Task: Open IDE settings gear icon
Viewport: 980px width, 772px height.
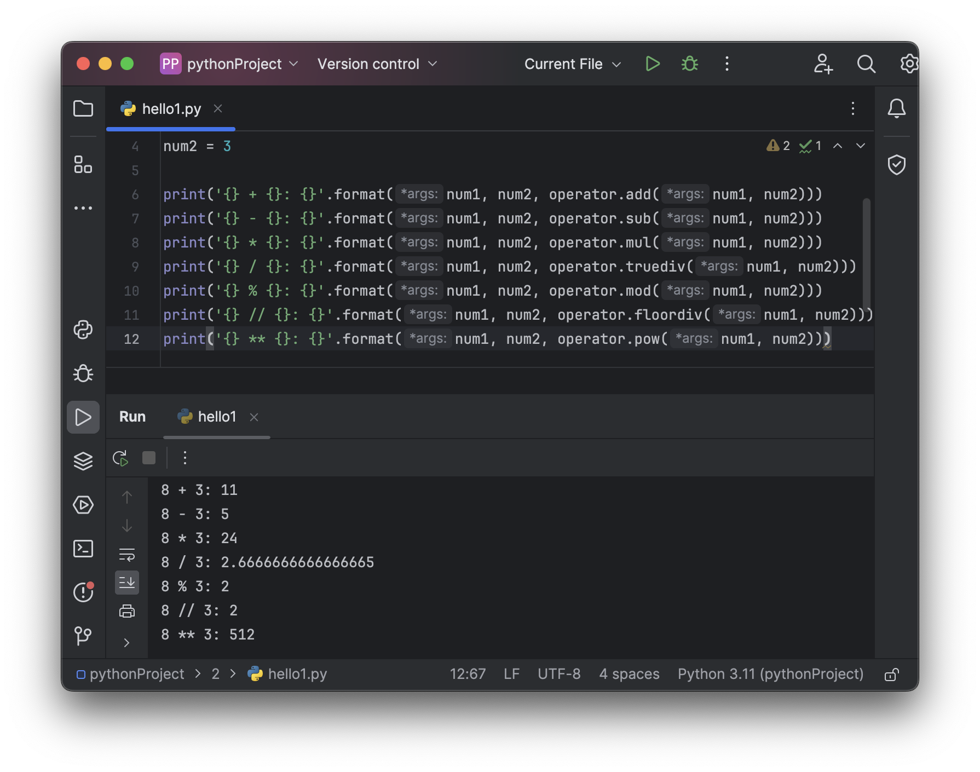Action: pyautogui.click(x=909, y=64)
